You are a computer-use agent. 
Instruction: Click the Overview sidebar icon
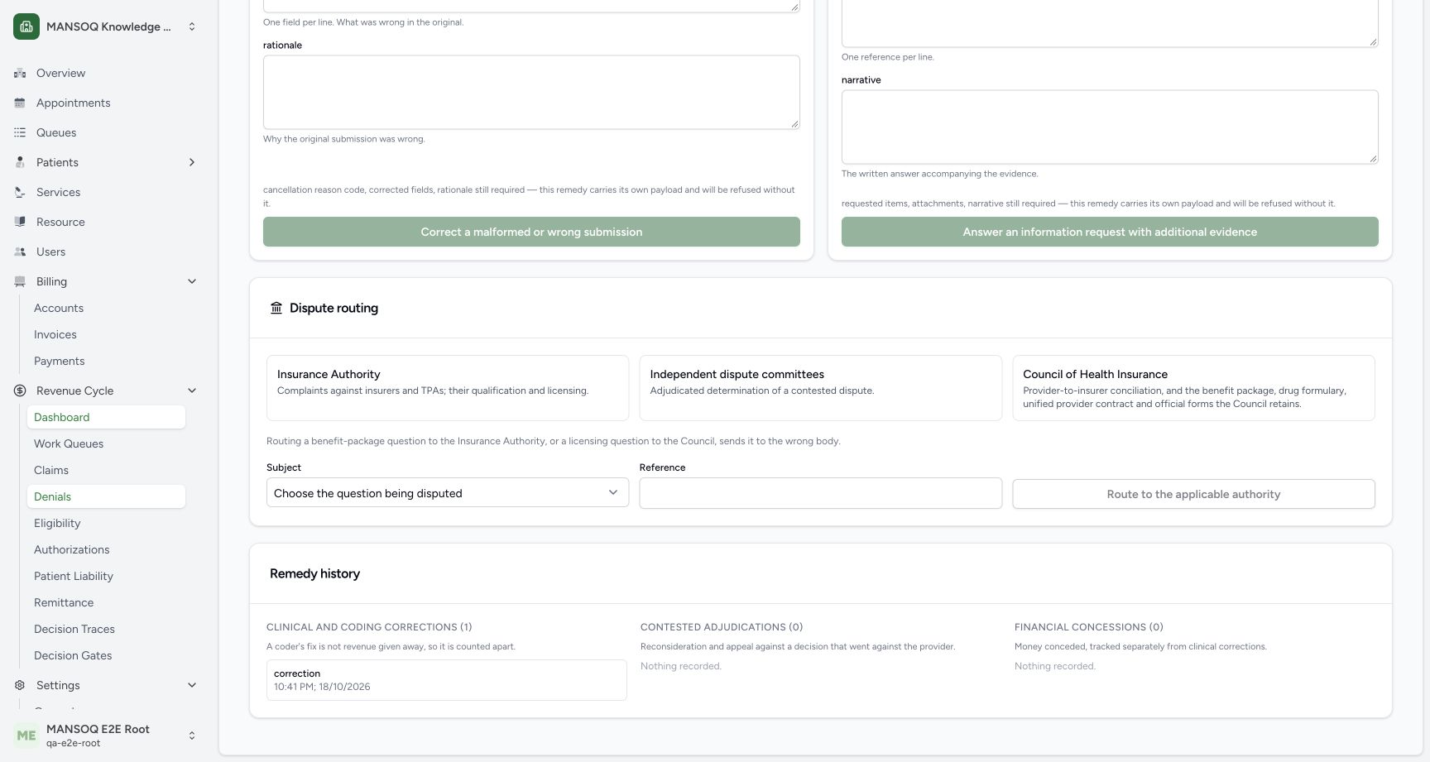pyautogui.click(x=20, y=73)
